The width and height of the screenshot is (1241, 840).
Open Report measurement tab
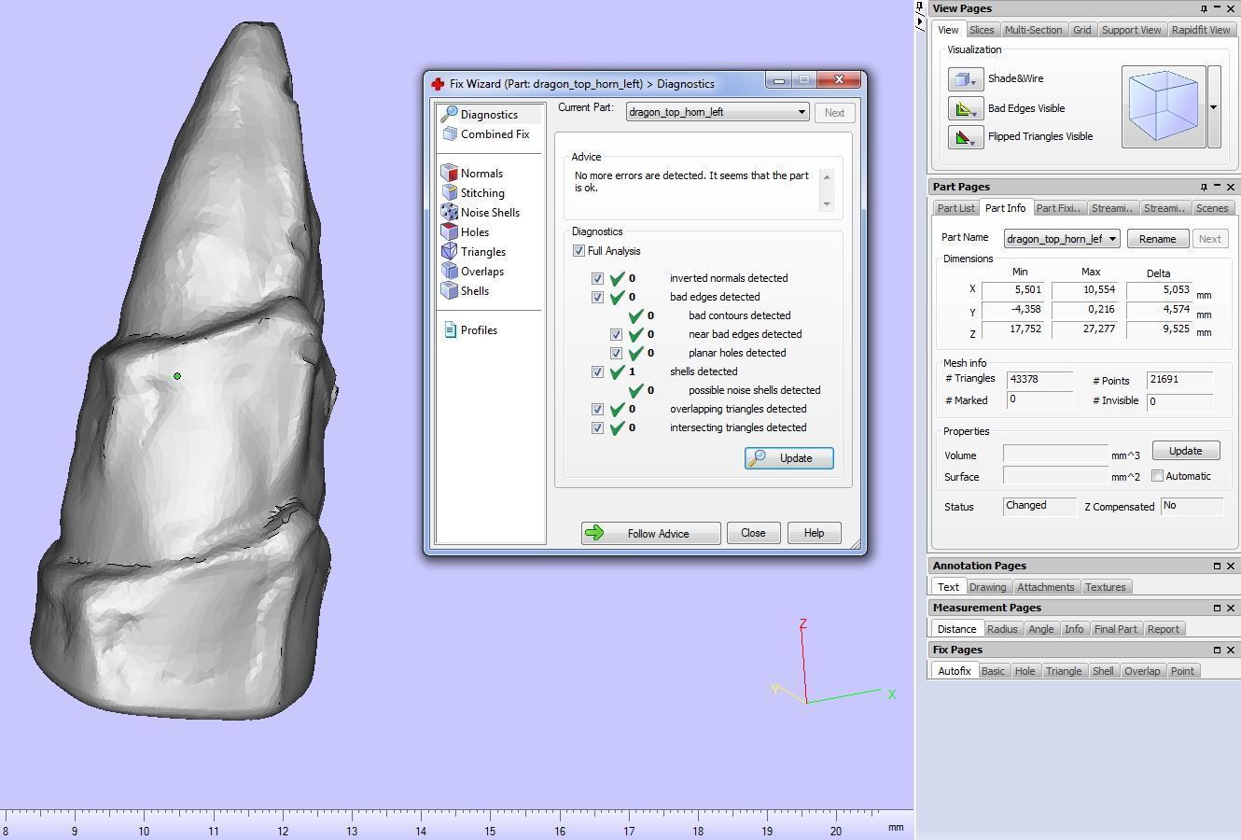[x=1163, y=629]
